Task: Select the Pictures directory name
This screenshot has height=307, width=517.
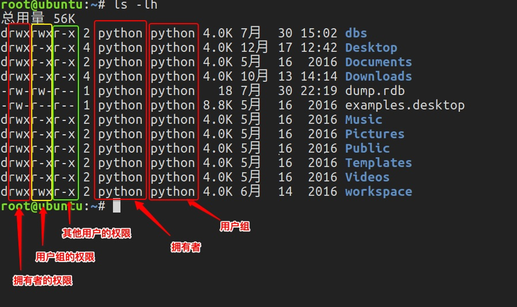Action: point(375,134)
